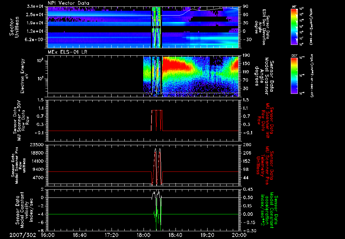Click the 19:20 time tick label
This screenshot has width=345, height=239.
(x=207, y=235)
